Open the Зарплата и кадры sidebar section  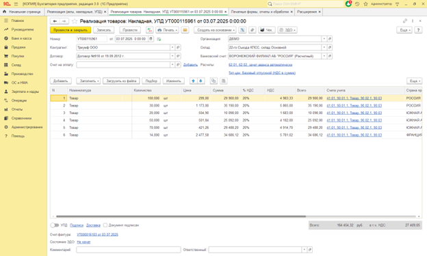(x=25, y=91)
